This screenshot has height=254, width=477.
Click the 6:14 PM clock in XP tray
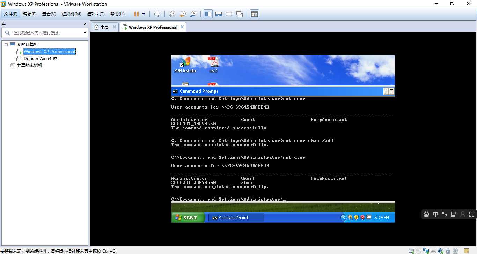[382, 217]
